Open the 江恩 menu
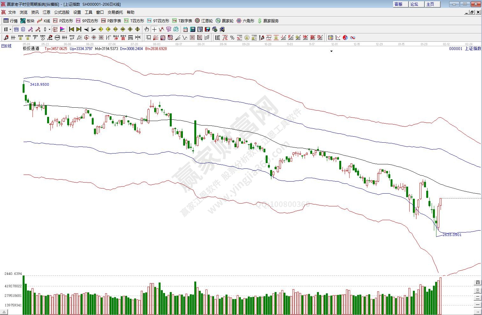 pyautogui.click(x=47, y=12)
